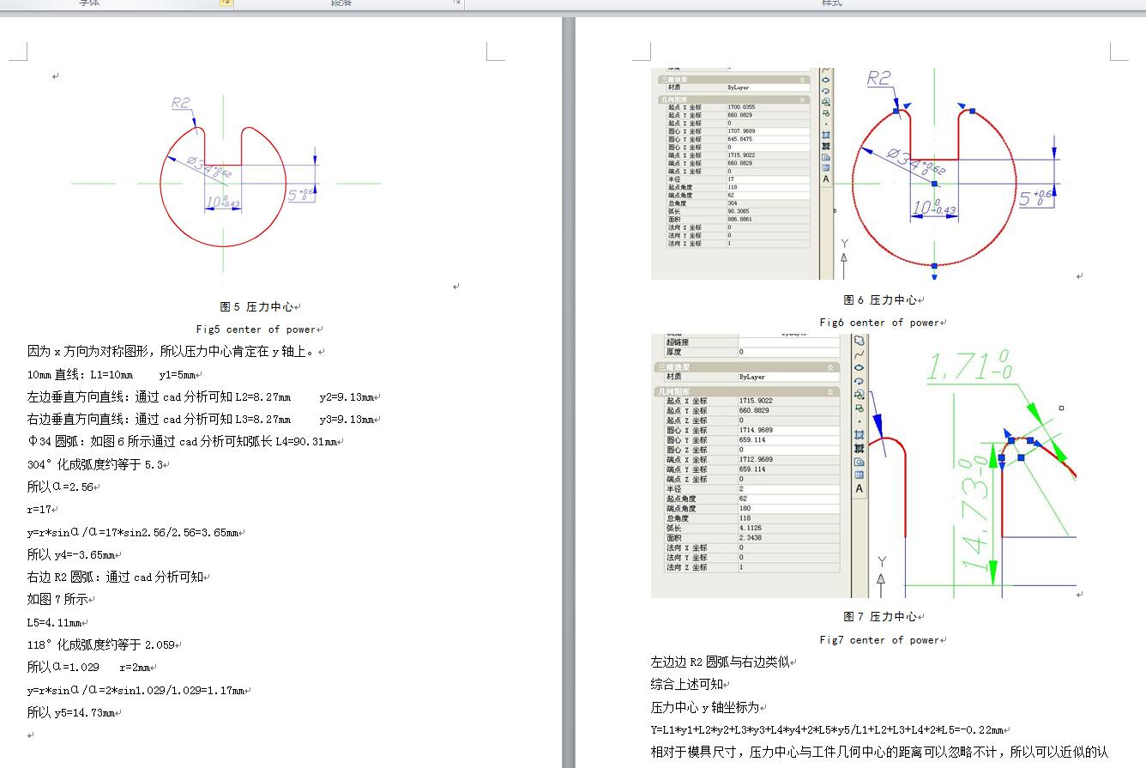Click the line '所以α=2.56'
Viewport: 1146px width, 768px height.
tap(61, 487)
